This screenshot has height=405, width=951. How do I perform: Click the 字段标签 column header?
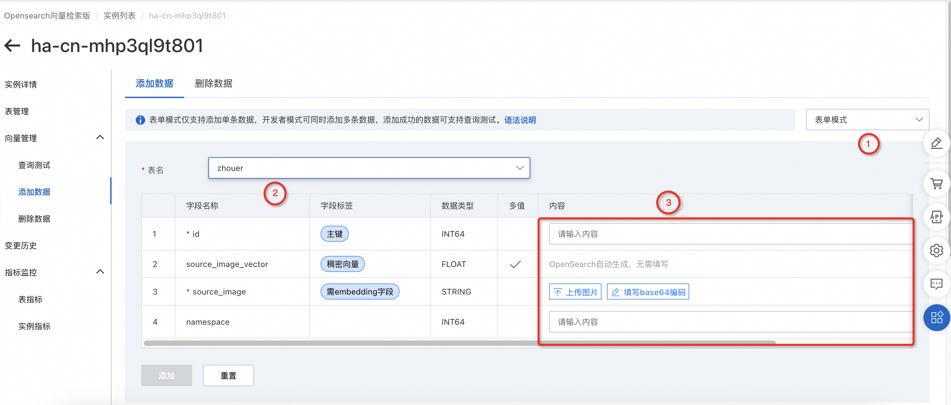336,206
